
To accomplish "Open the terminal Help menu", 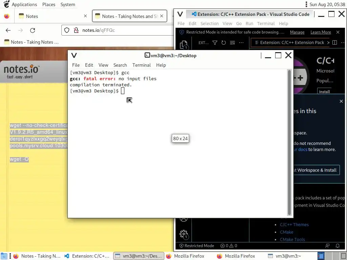I will [x=161, y=65].
